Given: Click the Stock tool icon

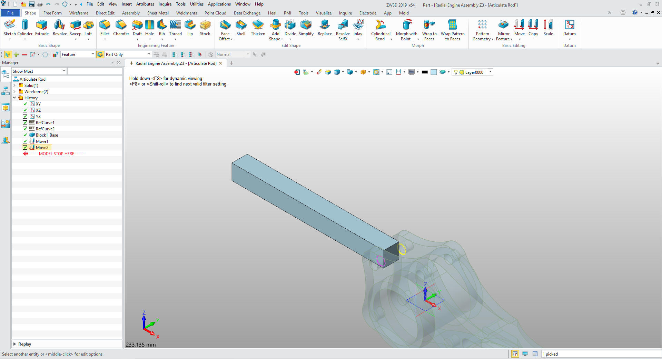Looking at the screenshot, I should click(205, 28).
